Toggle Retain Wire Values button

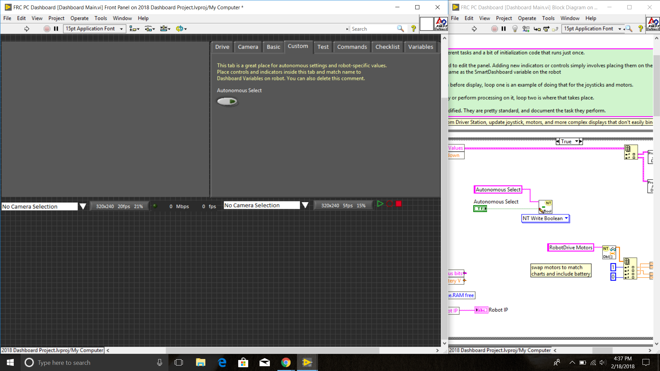pyautogui.click(x=526, y=29)
